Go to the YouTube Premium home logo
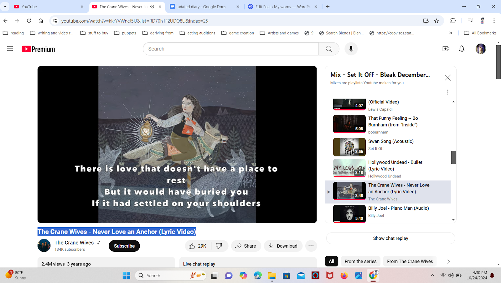This screenshot has width=501, height=283. pos(38,49)
